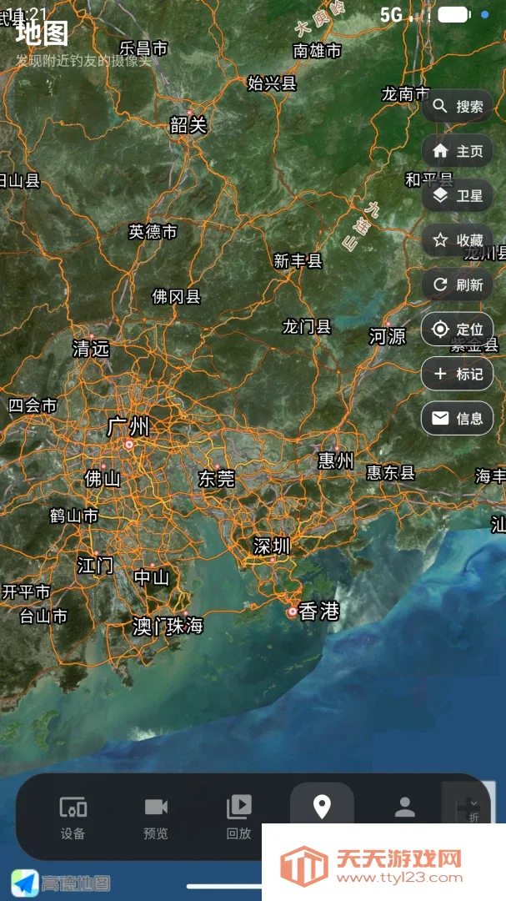Go to 主页 home button
Screen dimensions: 506x901
pyautogui.click(x=457, y=151)
